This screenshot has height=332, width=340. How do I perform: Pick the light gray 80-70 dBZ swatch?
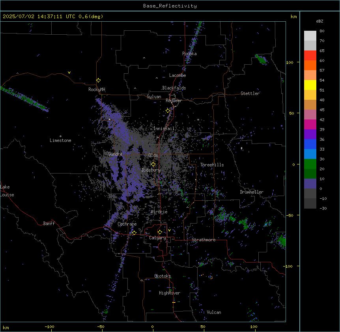[310, 36]
